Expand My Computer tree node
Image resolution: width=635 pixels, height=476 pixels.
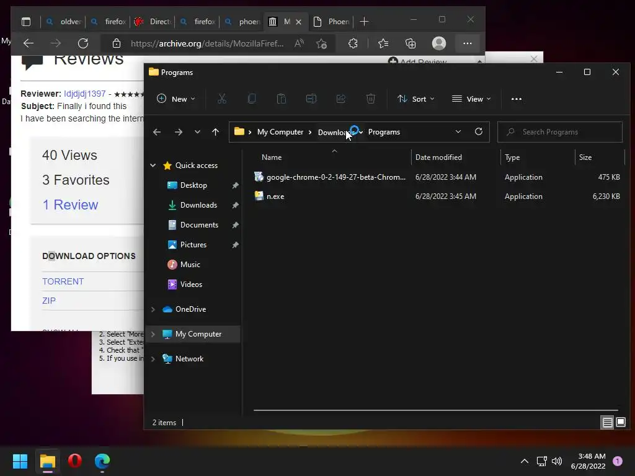tap(153, 334)
